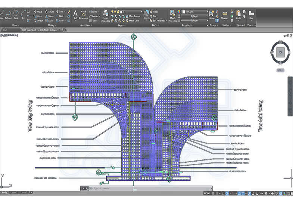Click Edit block button

153,16
